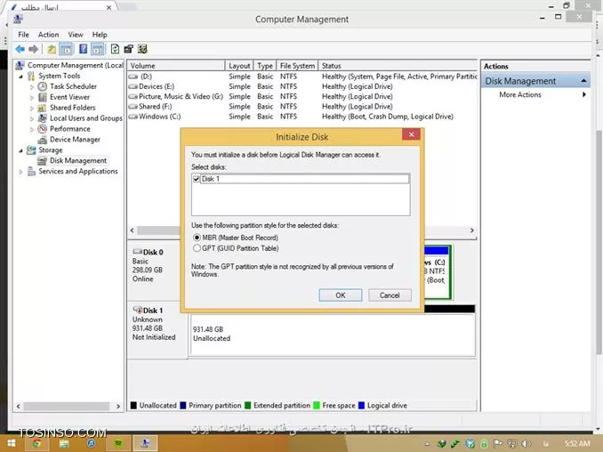Select the Devices (E:) volume row
Screen dimensions: 603x452
coord(301,86)
